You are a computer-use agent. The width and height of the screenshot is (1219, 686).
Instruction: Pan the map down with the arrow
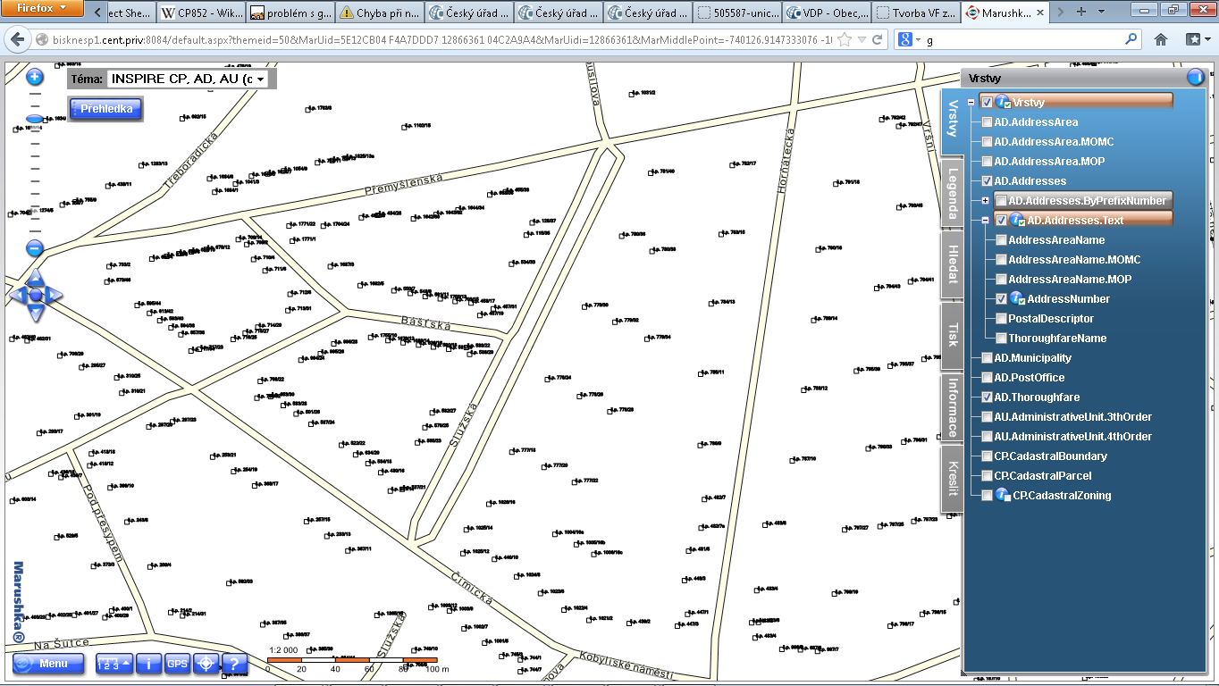point(35,313)
